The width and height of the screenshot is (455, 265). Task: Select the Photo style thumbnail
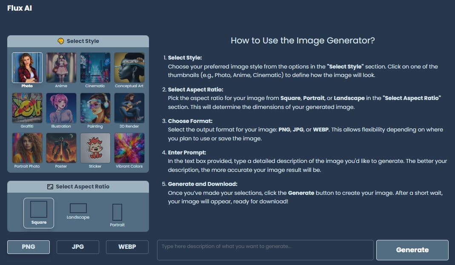coord(27,68)
